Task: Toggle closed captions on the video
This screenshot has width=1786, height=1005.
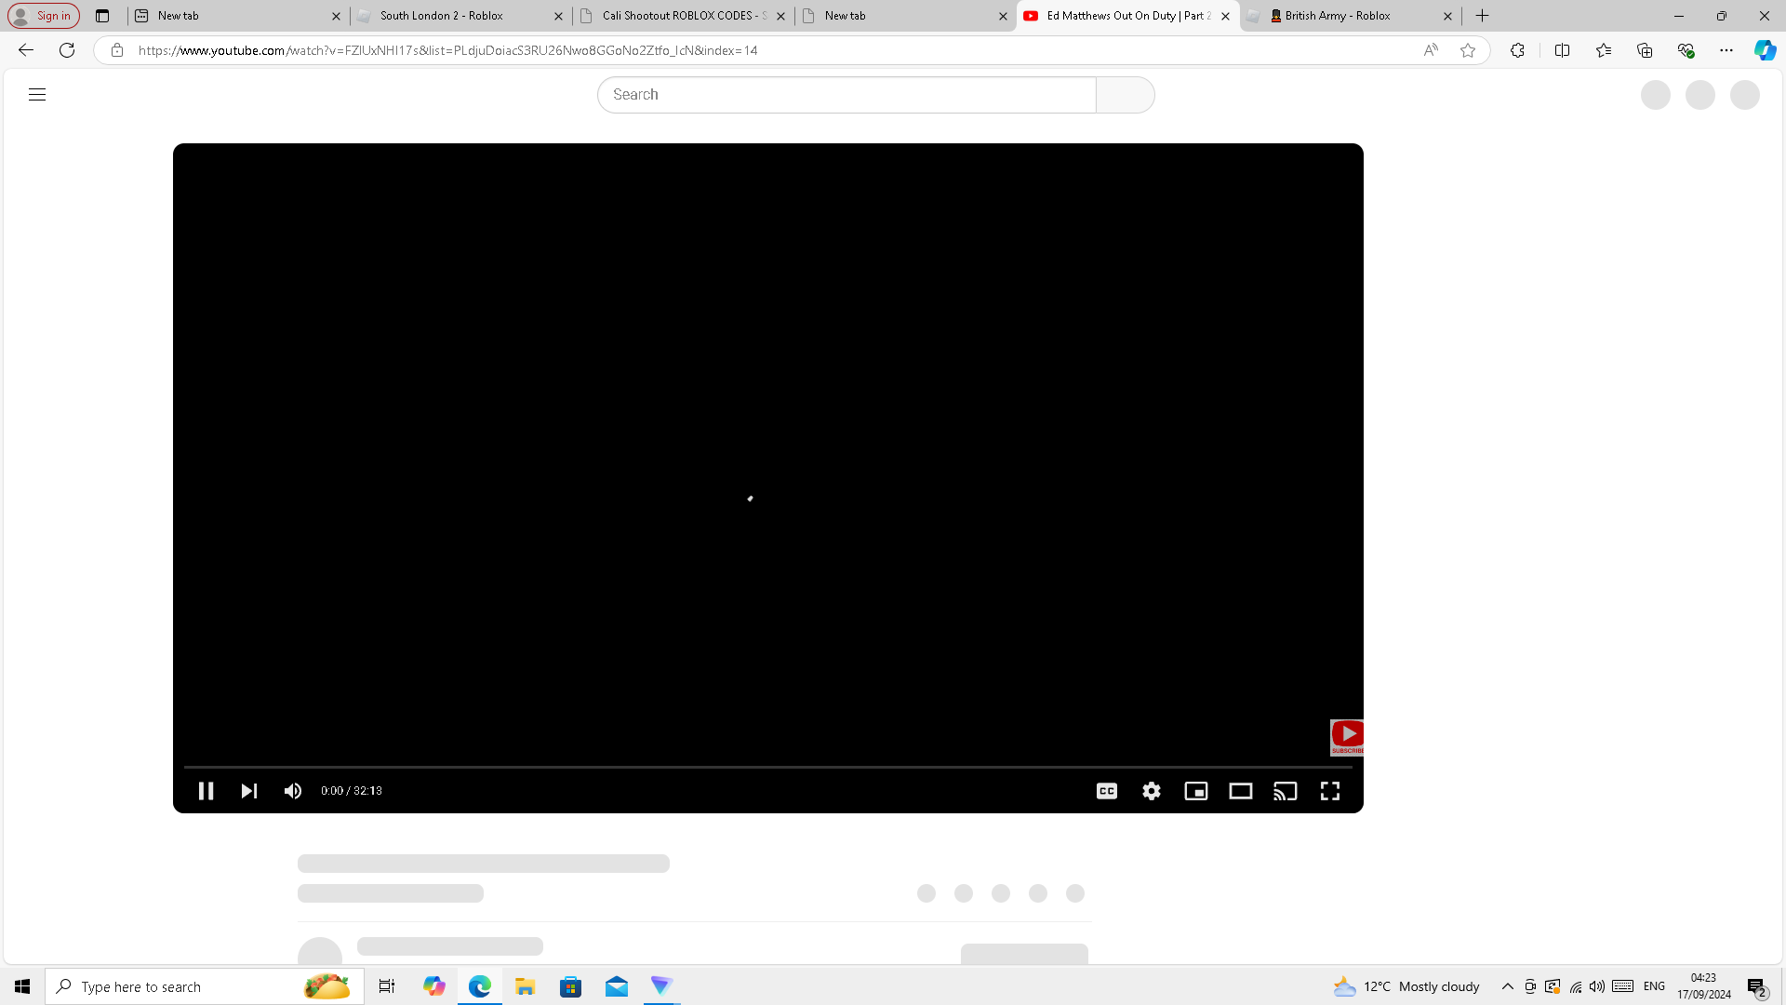Action: click(1107, 791)
